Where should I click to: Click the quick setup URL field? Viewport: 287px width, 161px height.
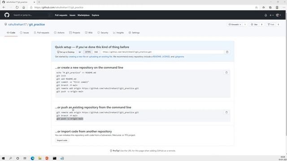(x=162, y=52)
